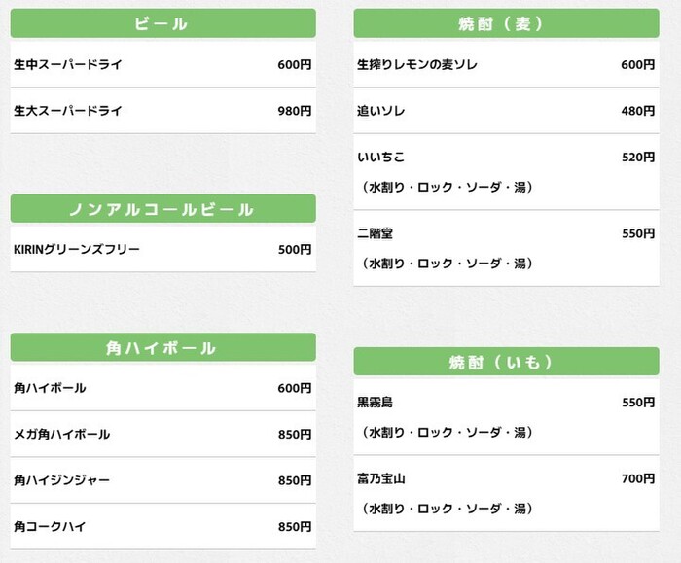Click the ノンアルコールビール header
This screenshot has height=563, width=681.
point(162,209)
